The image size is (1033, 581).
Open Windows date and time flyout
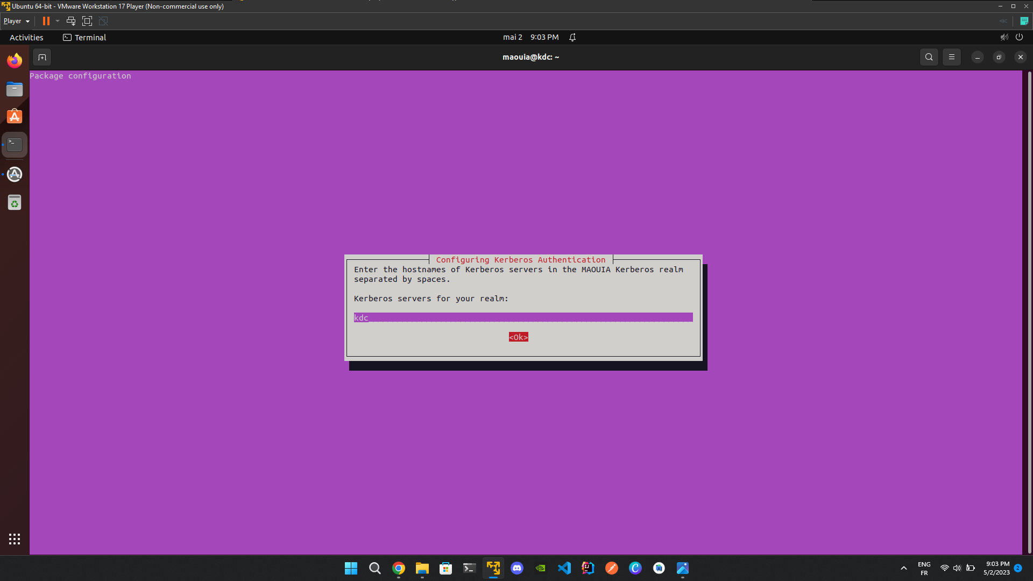tap(996, 568)
